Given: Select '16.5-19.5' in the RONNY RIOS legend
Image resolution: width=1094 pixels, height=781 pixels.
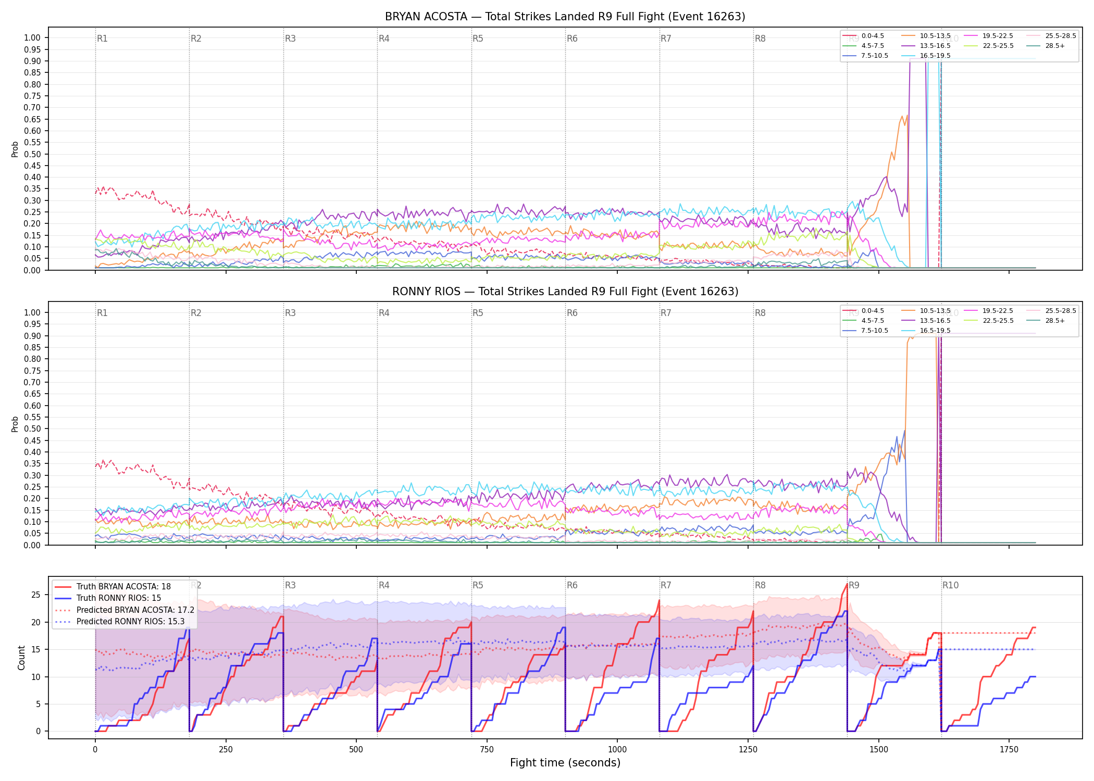Looking at the screenshot, I should pos(935,331).
